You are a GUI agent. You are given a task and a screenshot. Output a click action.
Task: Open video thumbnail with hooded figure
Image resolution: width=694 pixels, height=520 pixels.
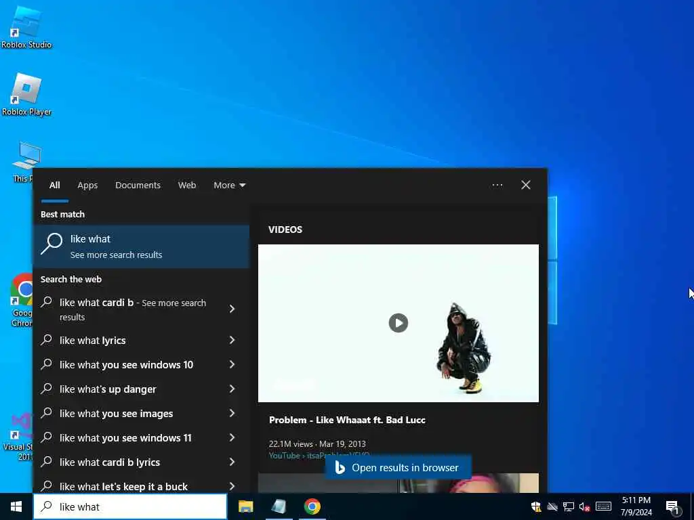pyautogui.click(x=399, y=323)
